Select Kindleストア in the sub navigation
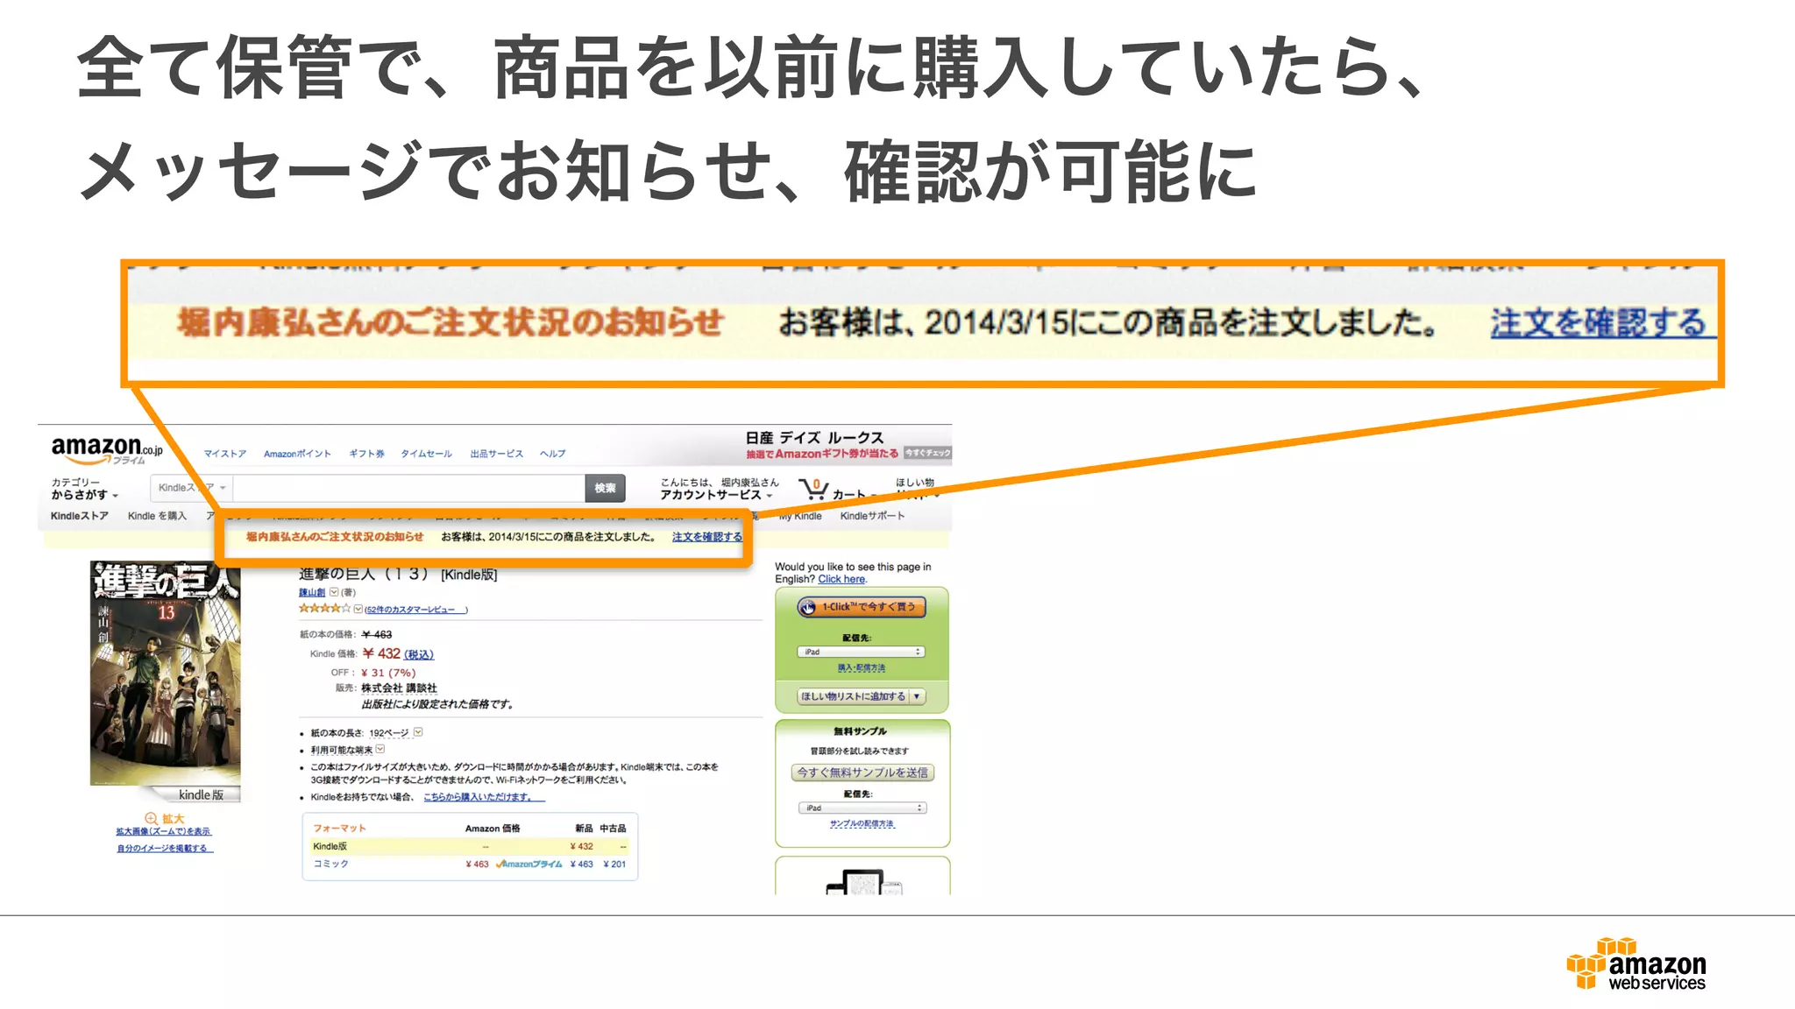 (x=80, y=516)
